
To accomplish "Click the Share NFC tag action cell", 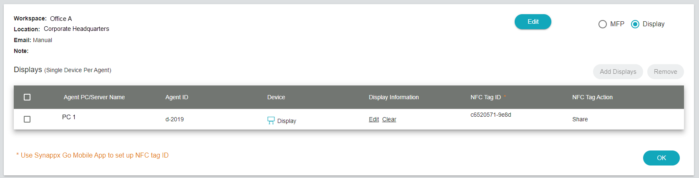I will click(x=580, y=119).
